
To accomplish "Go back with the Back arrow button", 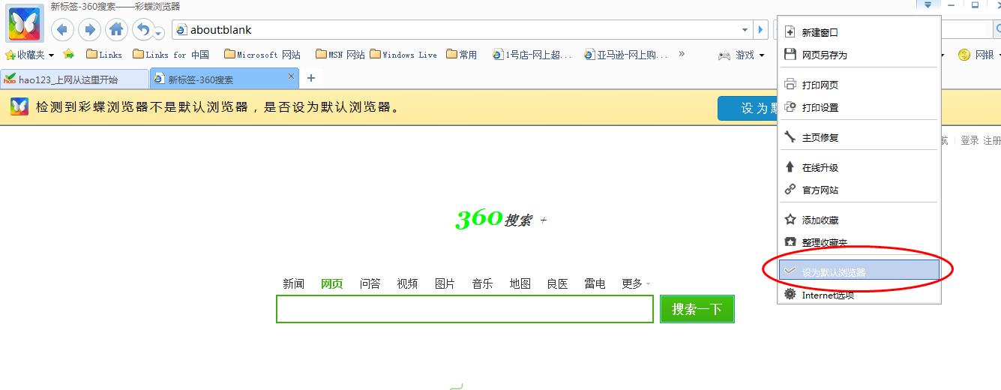I will (62, 30).
